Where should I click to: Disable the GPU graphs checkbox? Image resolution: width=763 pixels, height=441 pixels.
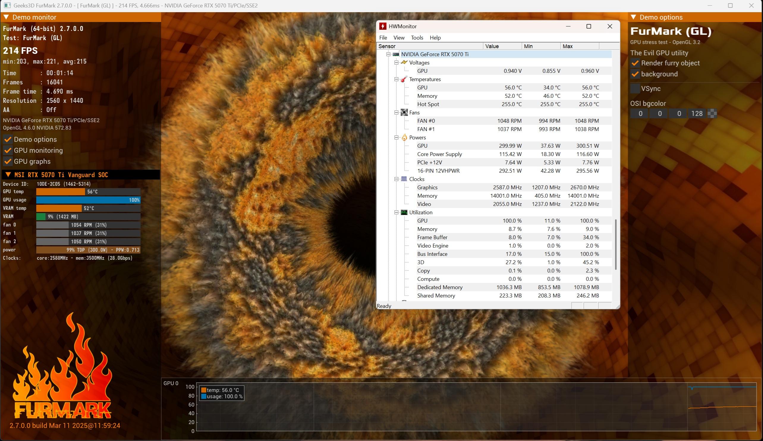pos(8,161)
